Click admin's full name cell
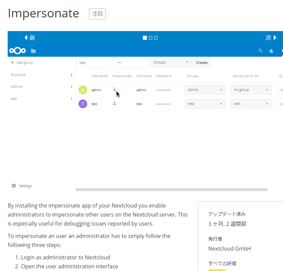The height and width of the screenshot is (271, 283). (141, 90)
